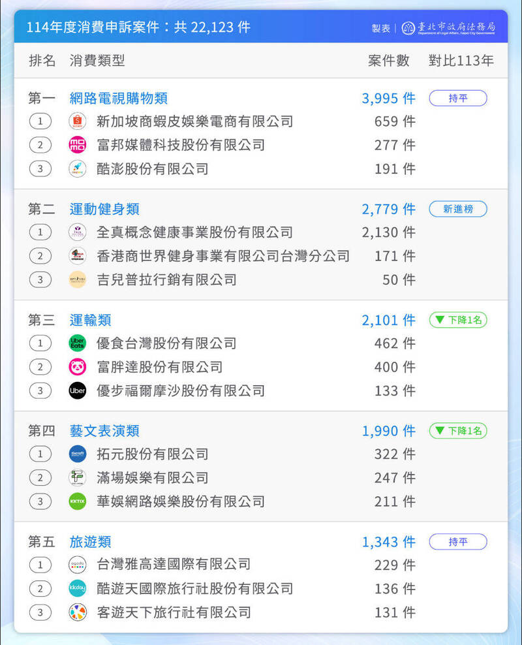Screen dimensions: 522x645
Task: Click the 持平 badge for 旅遊類
Action: coord(458,542)
